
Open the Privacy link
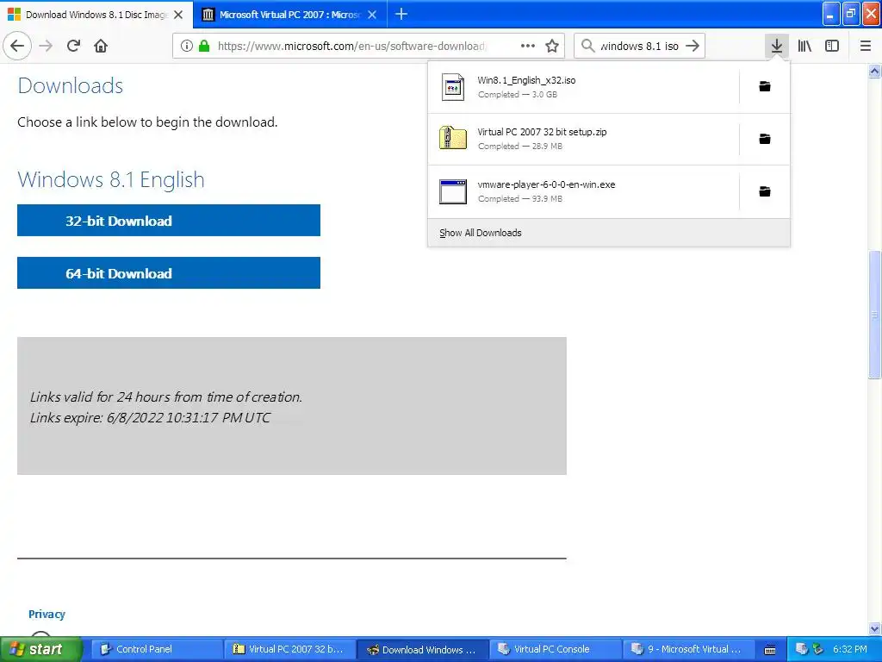pyautogui.click(x=47, y=614)
